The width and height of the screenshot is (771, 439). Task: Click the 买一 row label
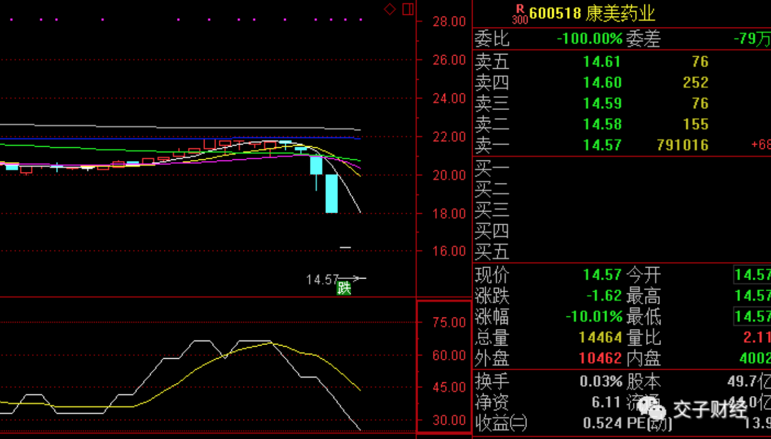tap(491, 168)
